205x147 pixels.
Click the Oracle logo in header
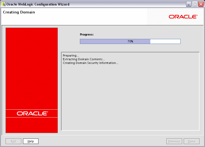(183, 17)
